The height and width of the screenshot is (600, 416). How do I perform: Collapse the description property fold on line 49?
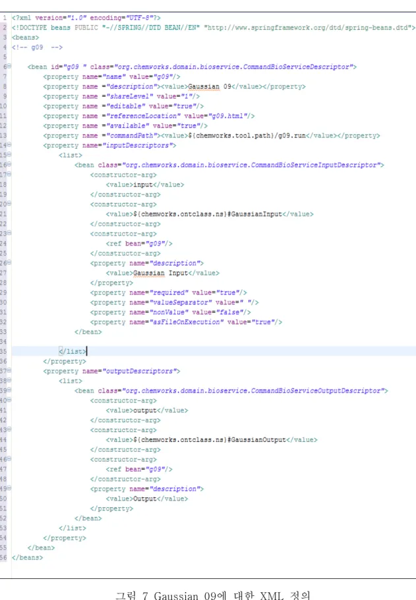9,488
